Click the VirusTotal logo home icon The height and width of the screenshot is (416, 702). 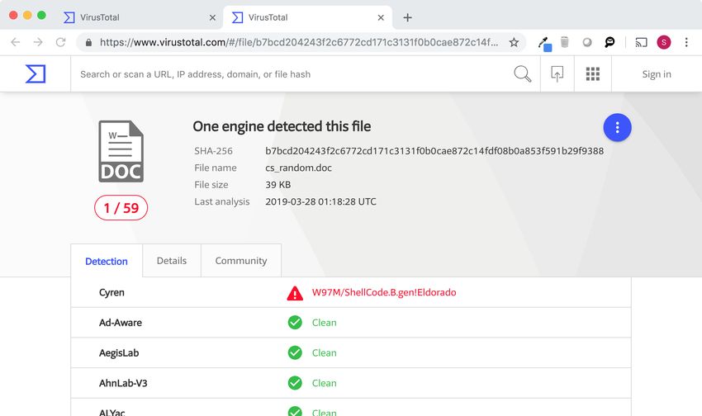coord(36,73)
